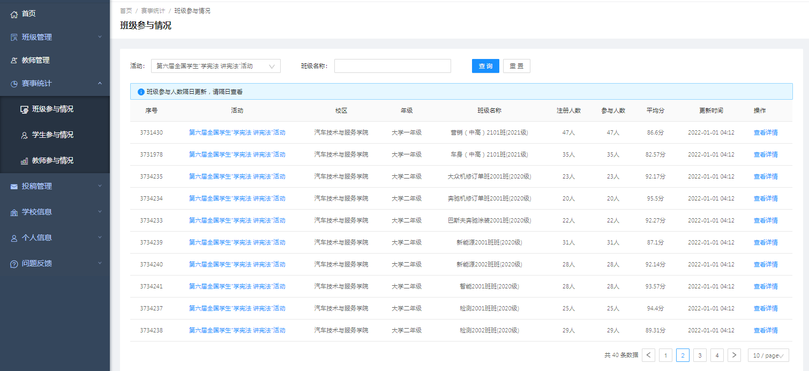This screenshot has height=371, width=809.
Task: Click the 教师参与情况 bar chart icon
Action: (24, 161)
